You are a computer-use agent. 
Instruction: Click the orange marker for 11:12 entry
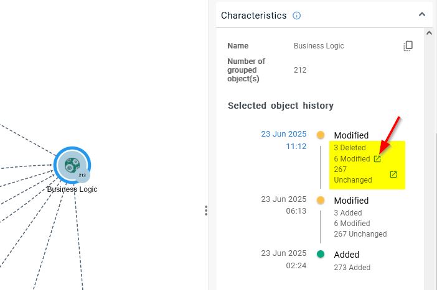(x=321, y=135)
